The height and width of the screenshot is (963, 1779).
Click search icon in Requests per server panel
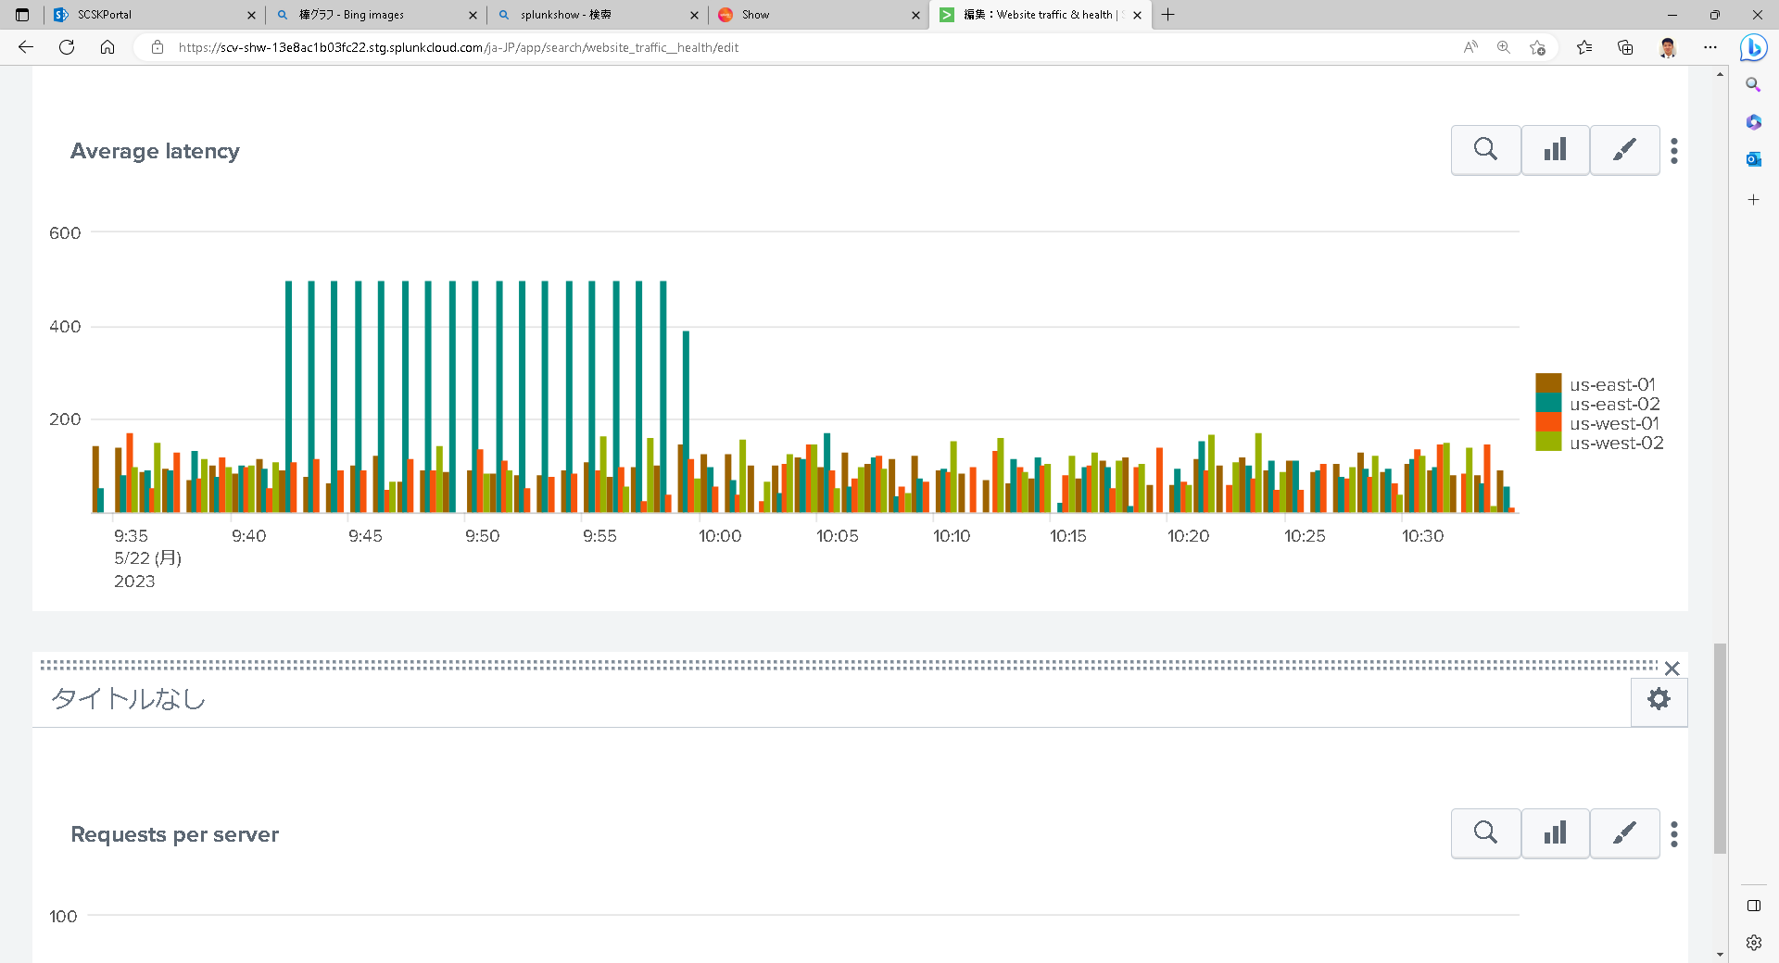1485,833
